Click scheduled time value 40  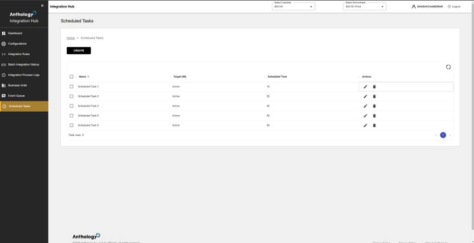[x=268, y=116]
